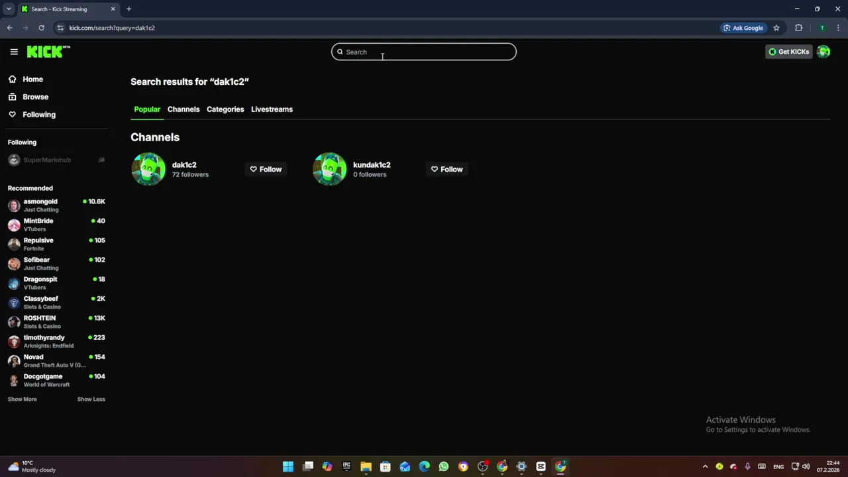Screen dimensions: 848x477
Task: Click the asmongold channel name
Action: coord(40,201)
